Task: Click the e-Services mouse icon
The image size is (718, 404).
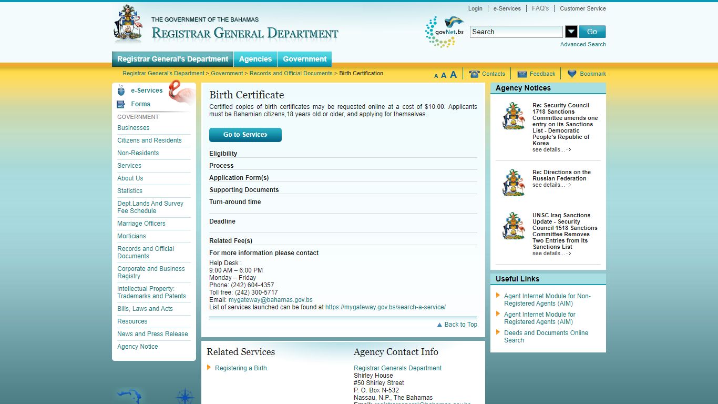Action: [x=121, y=90]
